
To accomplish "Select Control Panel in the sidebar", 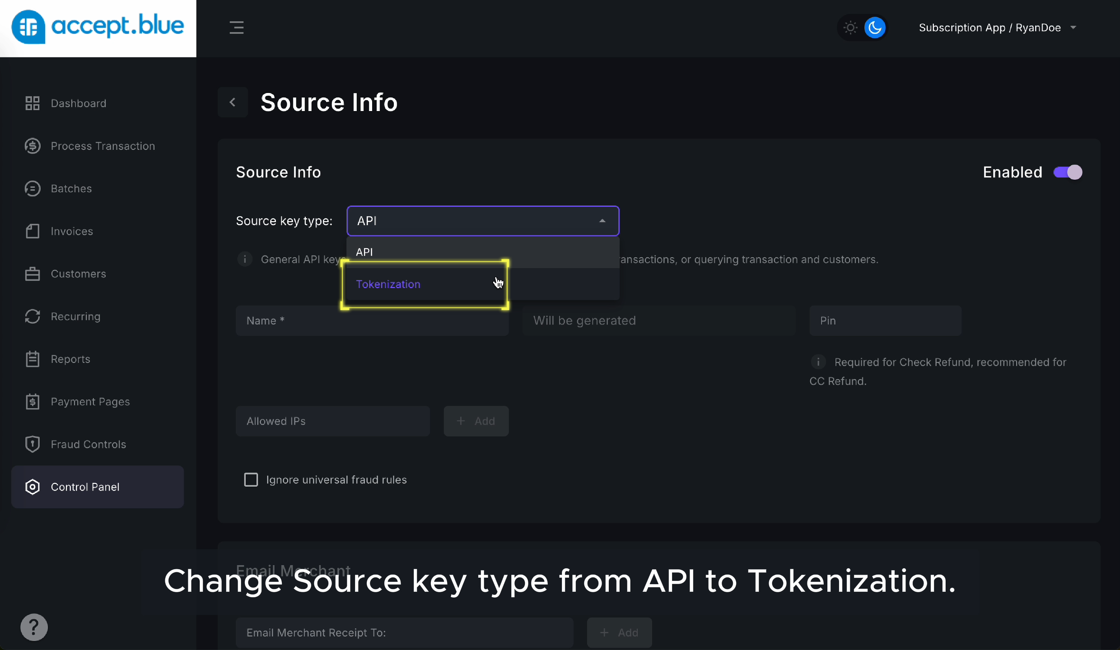I will 85,487.
